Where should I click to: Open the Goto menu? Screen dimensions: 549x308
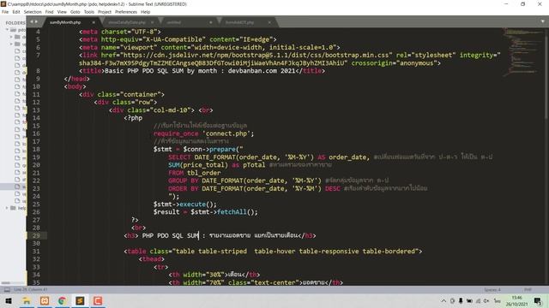pyautogui.click(x=75, y=11)
